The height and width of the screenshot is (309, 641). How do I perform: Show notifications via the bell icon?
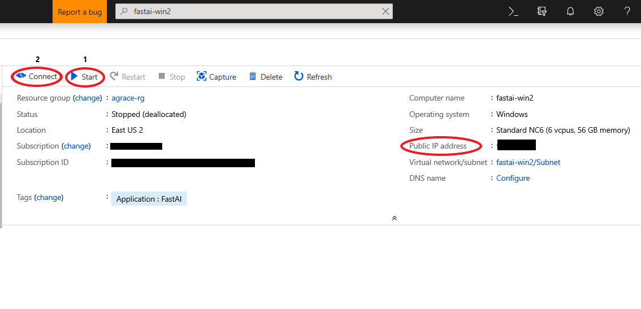[x=570, y=11]
